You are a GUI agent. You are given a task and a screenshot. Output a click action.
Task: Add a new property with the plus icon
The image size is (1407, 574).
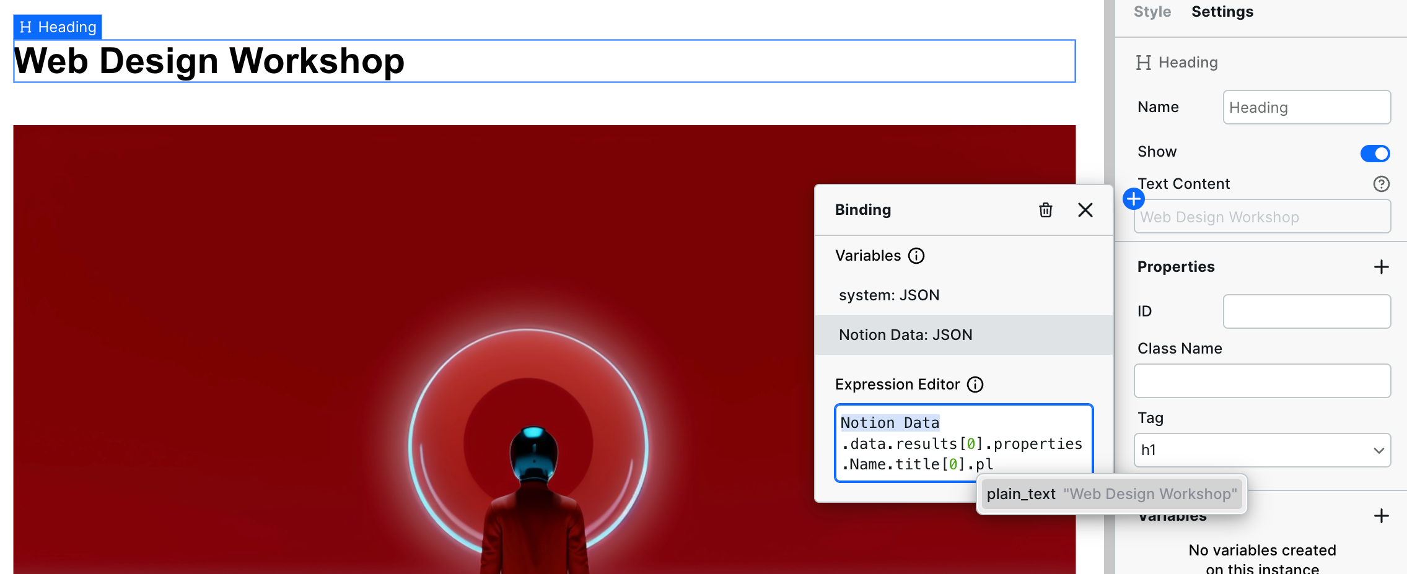pos(1383,266)
